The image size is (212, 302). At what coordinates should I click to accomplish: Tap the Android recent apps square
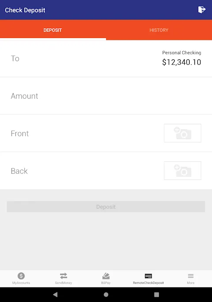tap(157, 294)
